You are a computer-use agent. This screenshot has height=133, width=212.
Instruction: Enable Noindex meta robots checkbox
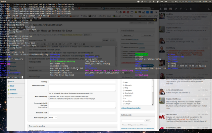49,96
